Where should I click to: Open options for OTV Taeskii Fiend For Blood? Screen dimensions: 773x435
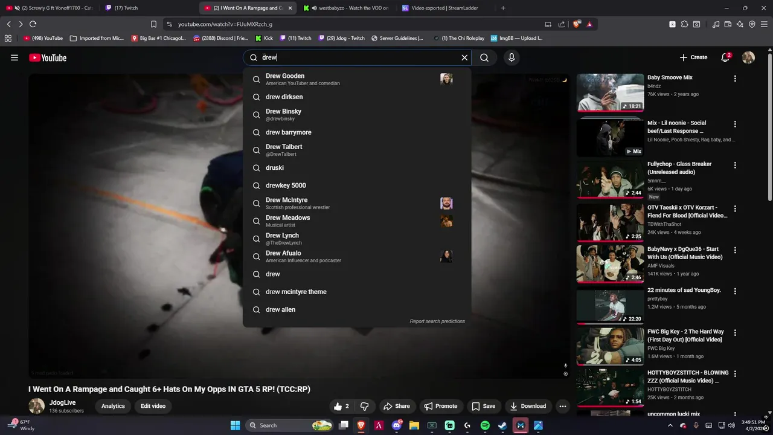tap(735, 208)
